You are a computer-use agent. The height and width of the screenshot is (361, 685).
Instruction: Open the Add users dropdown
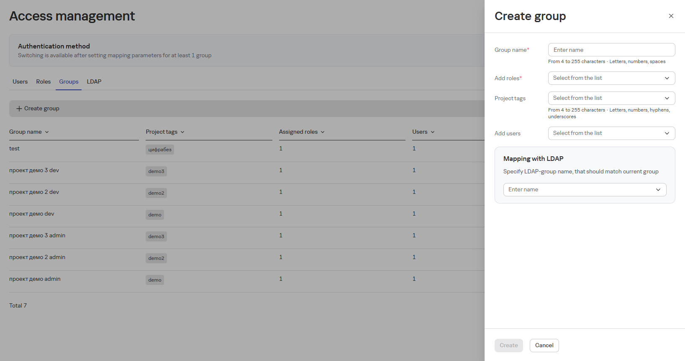click(x=611, y=133)
